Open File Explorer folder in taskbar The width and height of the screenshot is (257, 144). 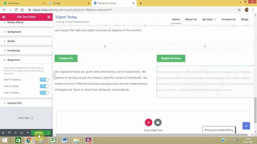tap(77, 140)
